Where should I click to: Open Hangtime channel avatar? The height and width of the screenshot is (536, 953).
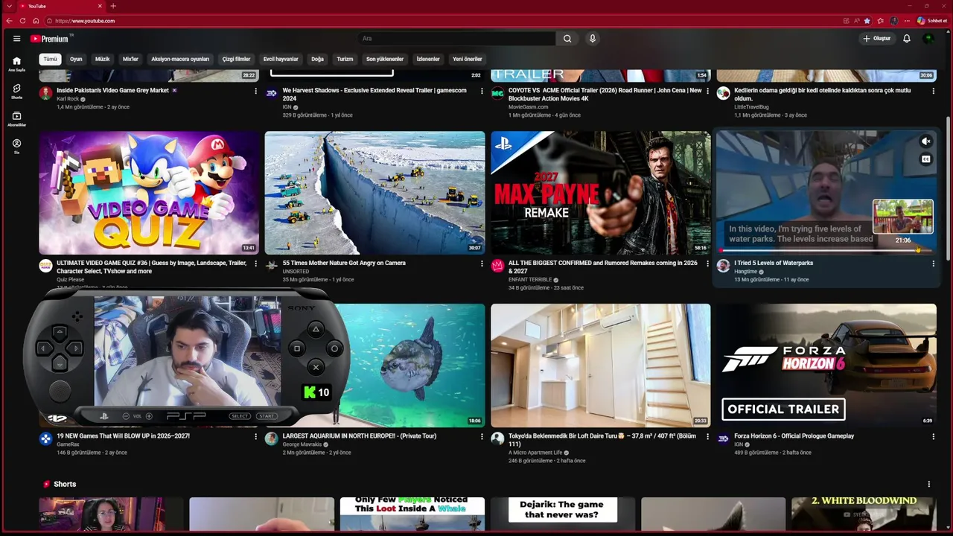click(x=723, y=266)
